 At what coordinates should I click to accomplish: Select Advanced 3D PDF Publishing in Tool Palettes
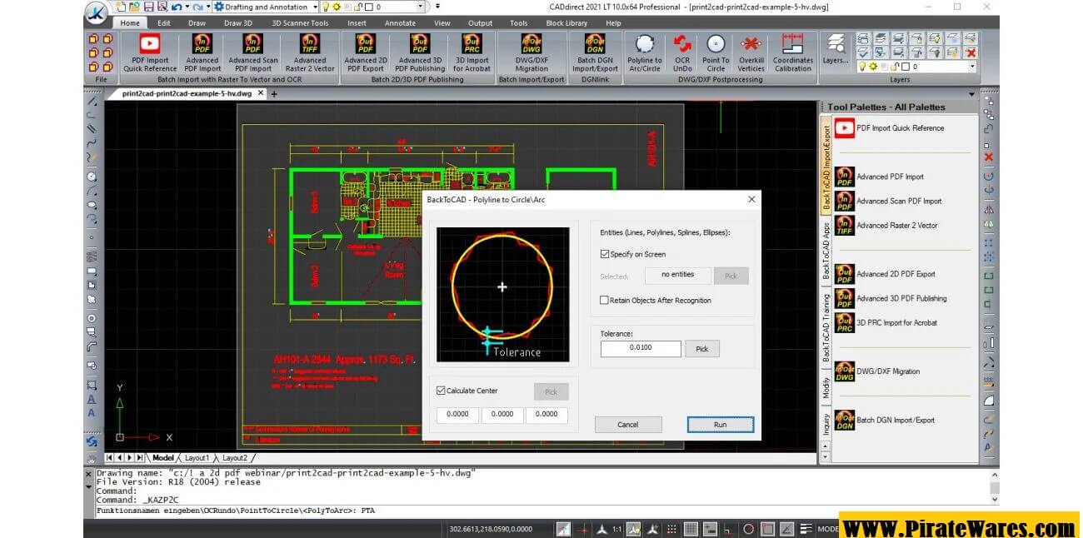(x=891, y=298)
